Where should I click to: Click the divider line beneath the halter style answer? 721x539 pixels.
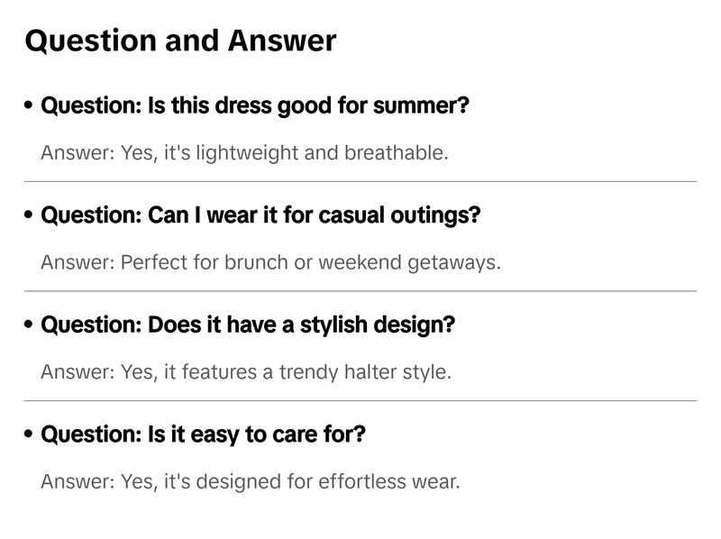360,400
